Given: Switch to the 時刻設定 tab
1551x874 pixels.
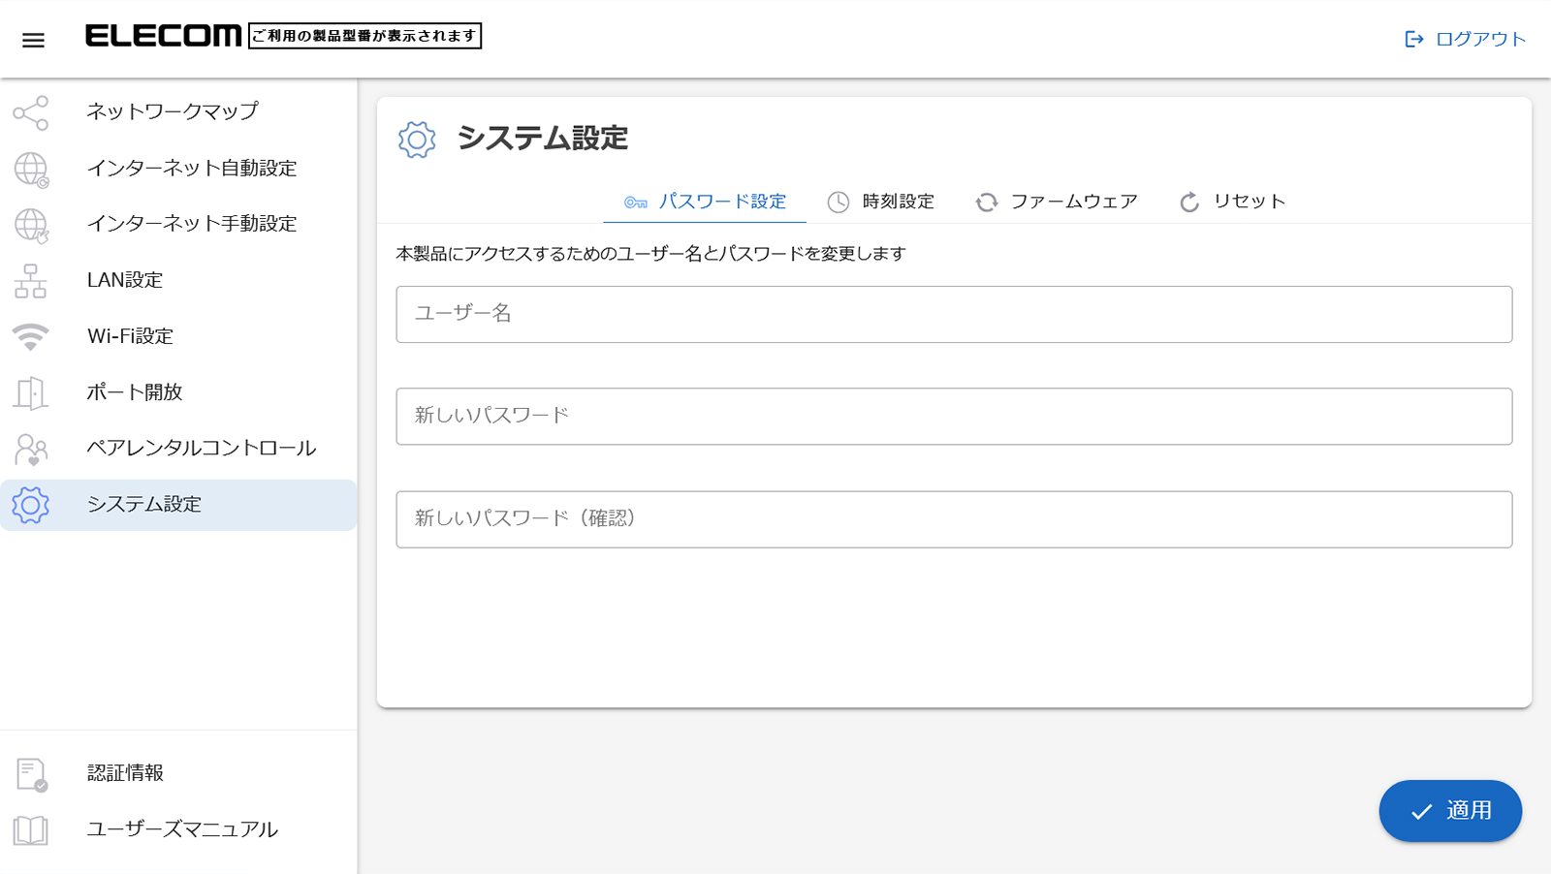Looking at the screenshot, I should click(x=880, y=202).
